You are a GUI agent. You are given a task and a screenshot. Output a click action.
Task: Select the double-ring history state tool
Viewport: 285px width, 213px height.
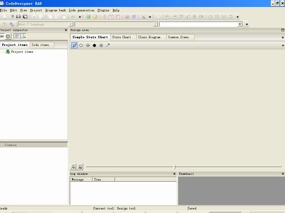tap(88, 45)
